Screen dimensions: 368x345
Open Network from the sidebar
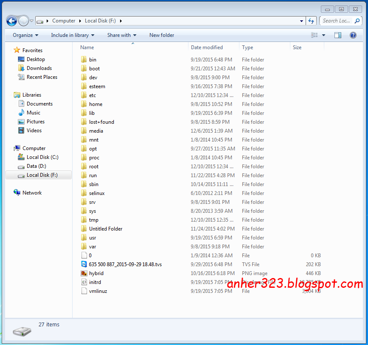point(32,192)
